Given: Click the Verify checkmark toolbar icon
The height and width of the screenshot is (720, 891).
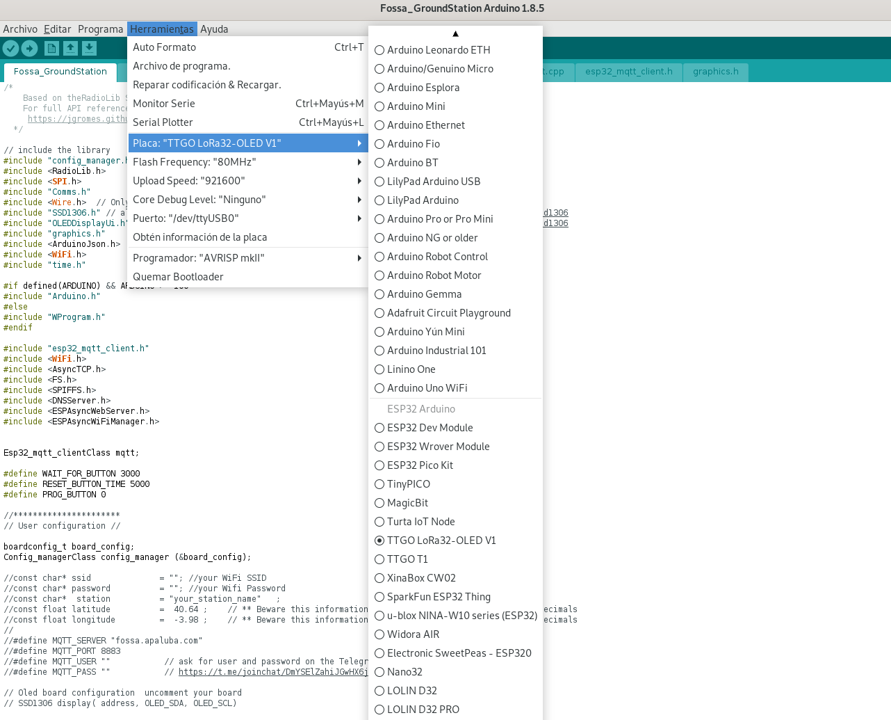Looking at the screenshot, I should tap(10, 48).
